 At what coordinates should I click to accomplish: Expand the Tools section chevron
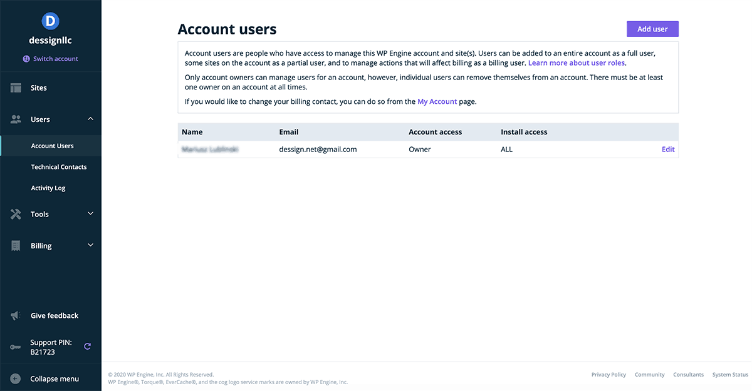point(90,214)
